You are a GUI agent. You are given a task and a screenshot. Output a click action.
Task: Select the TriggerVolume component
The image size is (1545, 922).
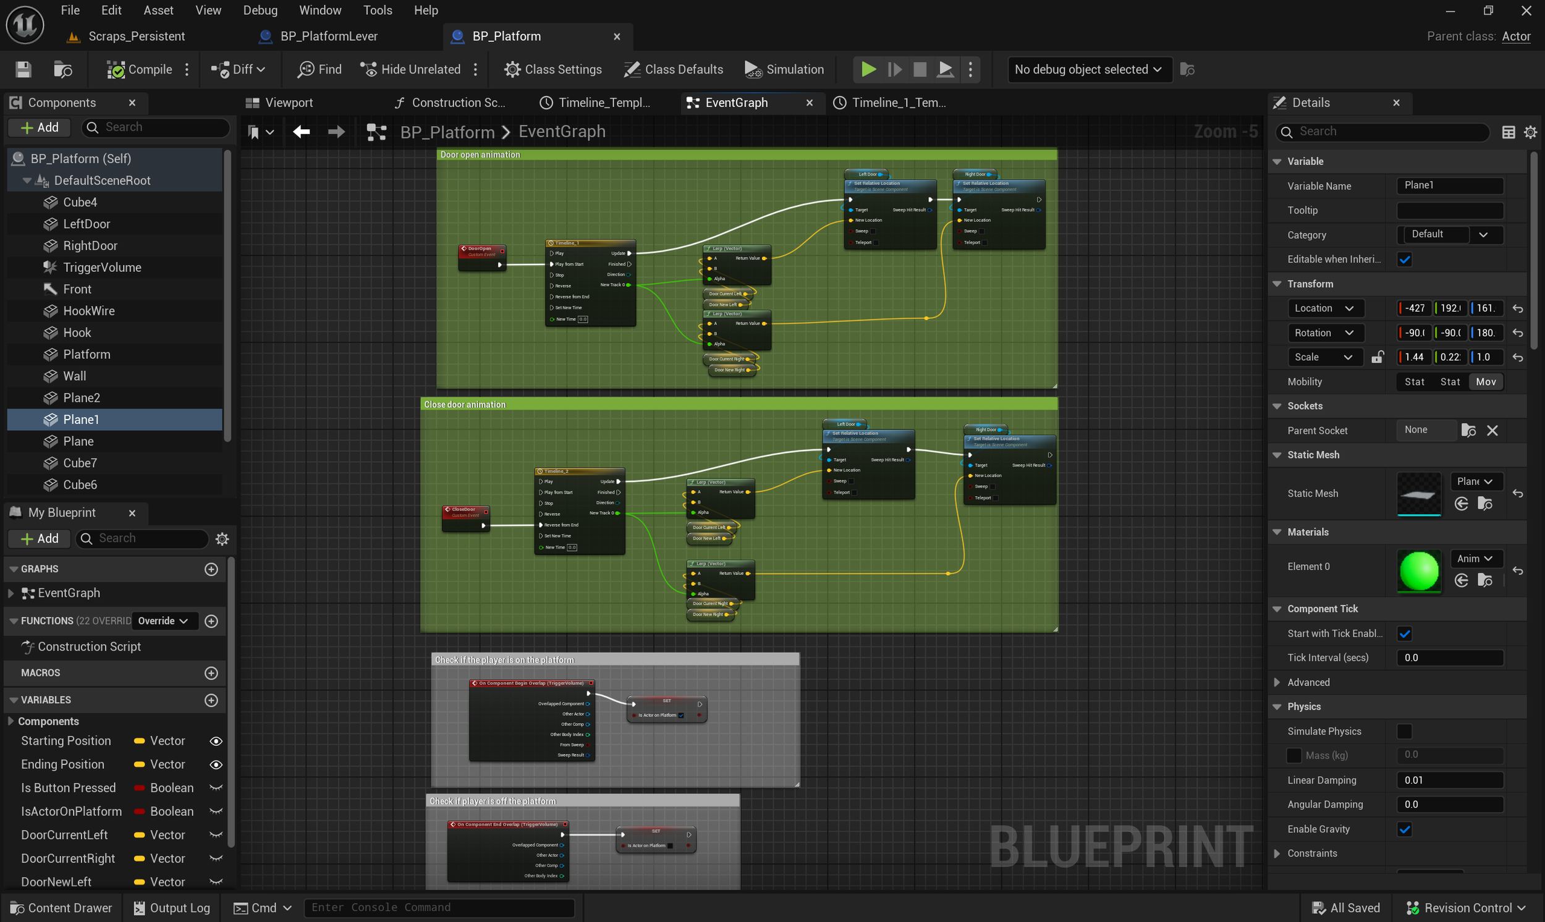pyautogui.click(x=102, y=268)
